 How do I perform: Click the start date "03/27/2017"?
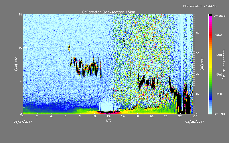click(x=23, y=122)
